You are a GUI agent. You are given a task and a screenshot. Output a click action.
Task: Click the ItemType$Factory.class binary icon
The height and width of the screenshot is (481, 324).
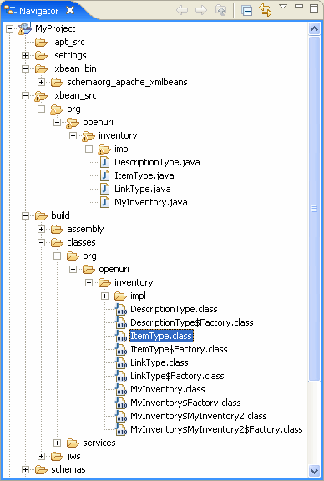click(x=121, y=350)
